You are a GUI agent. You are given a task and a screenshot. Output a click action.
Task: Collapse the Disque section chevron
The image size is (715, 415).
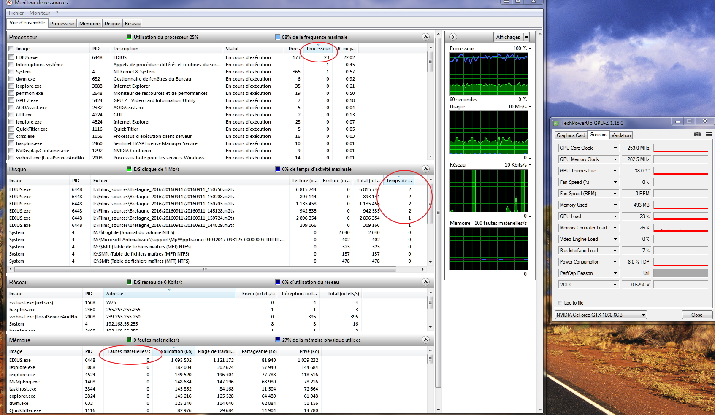point(425,169)
